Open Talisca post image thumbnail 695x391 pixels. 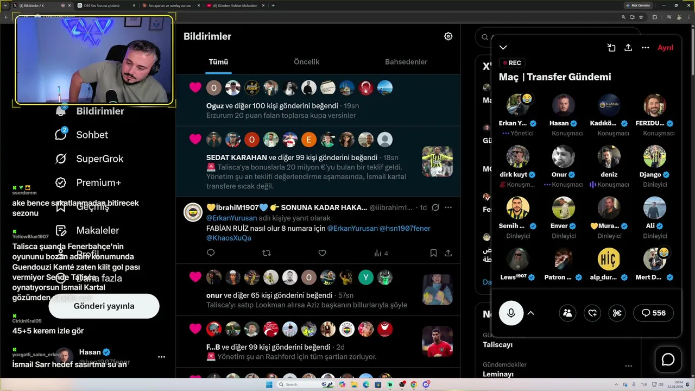pyautogui.click(x=437, y=161)
